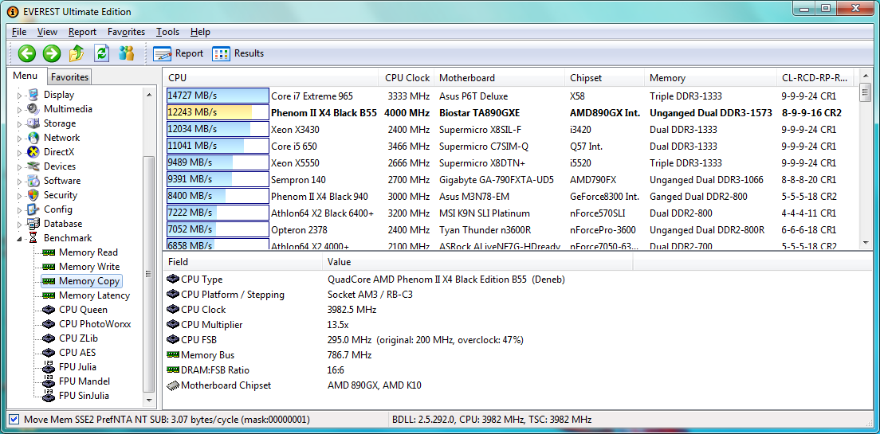Expand the Security tree node
The width and height of the screenshot is (880, 434).
[x=19, y=195]
